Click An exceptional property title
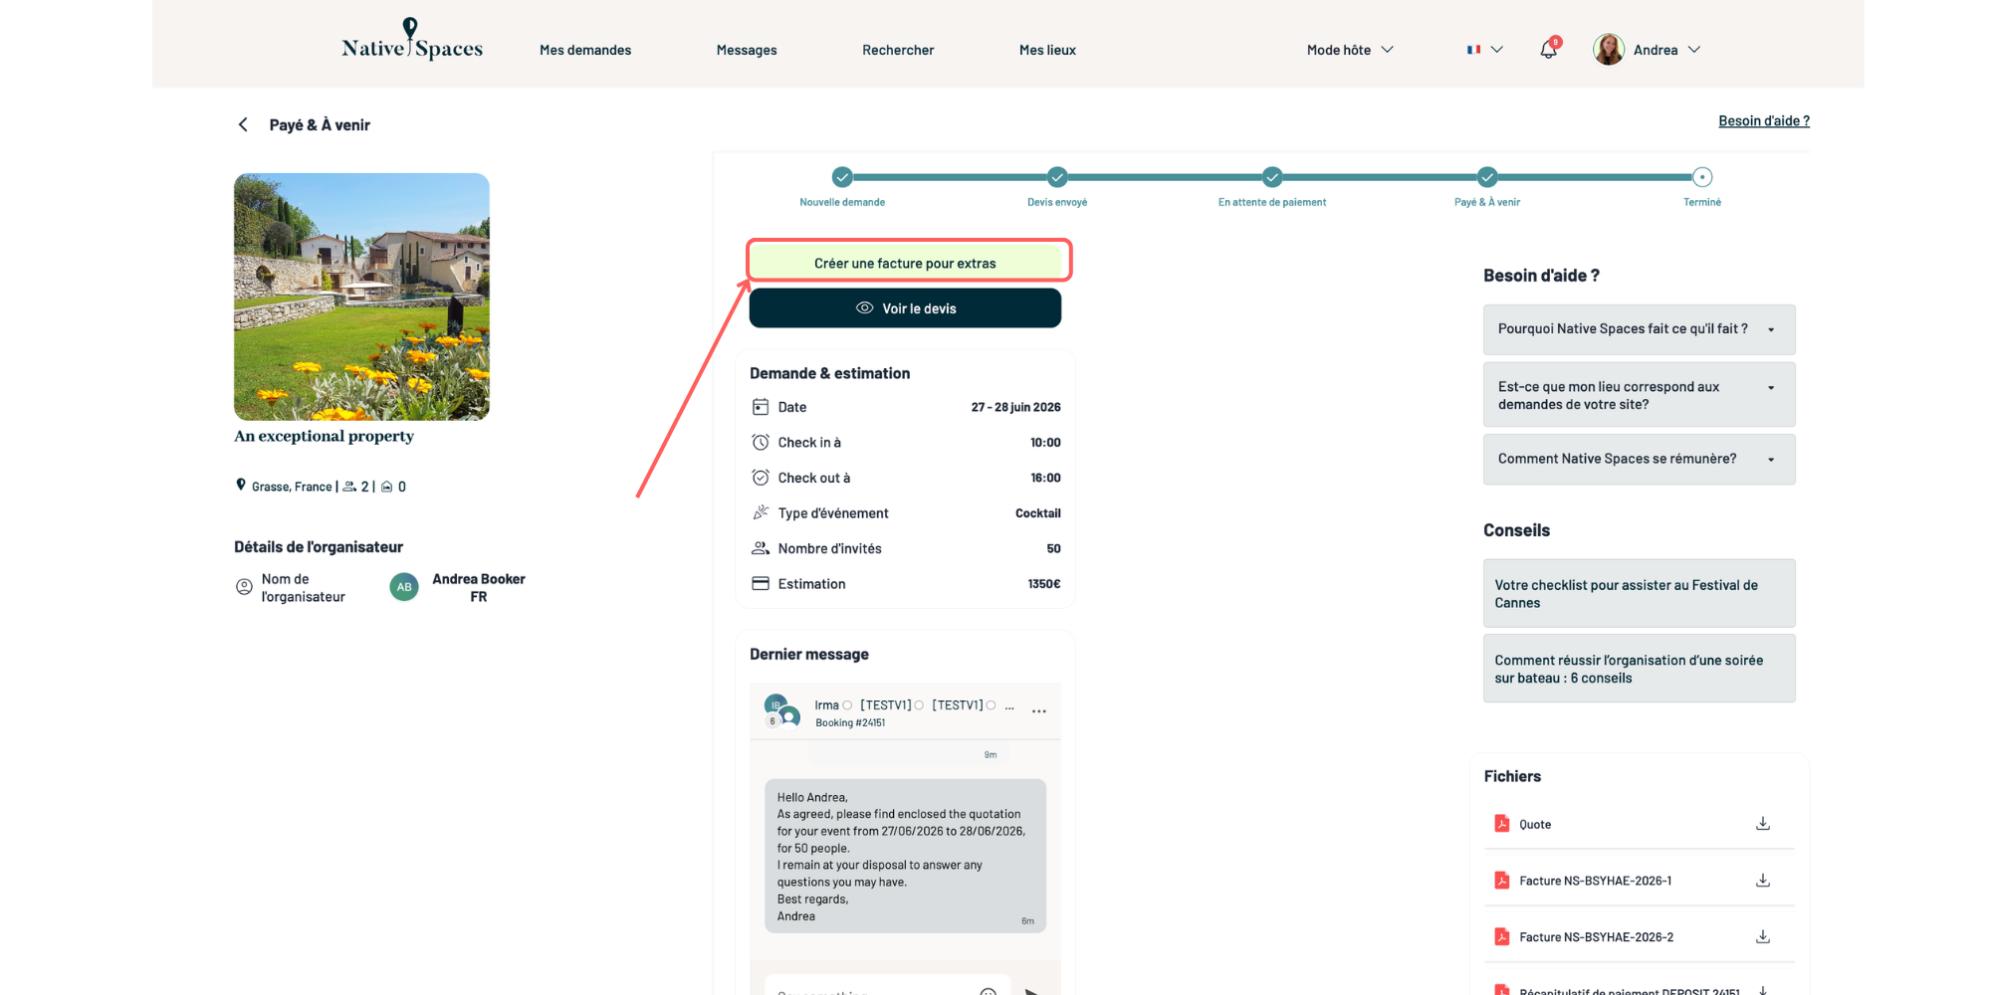Screen dimensions: 1991x995 click(324, 436)
